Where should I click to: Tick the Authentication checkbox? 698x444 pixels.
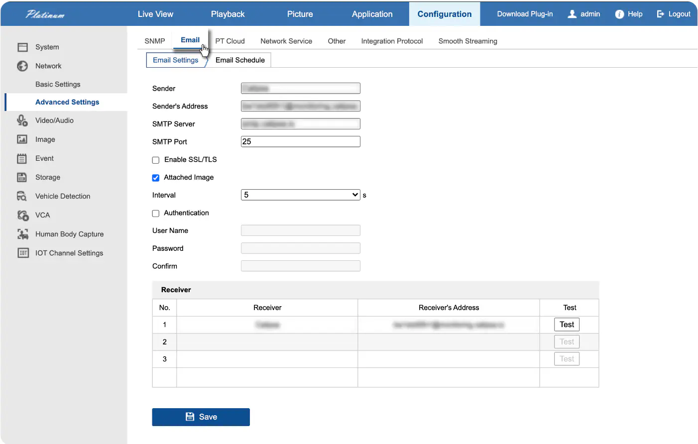[156, 214]
